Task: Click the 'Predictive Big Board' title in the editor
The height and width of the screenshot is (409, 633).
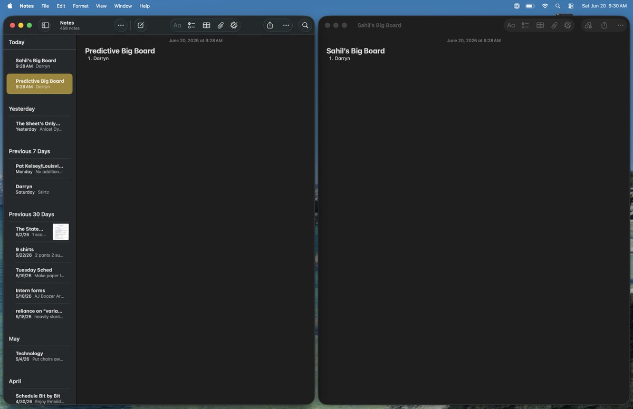Action: coord(120,51)
